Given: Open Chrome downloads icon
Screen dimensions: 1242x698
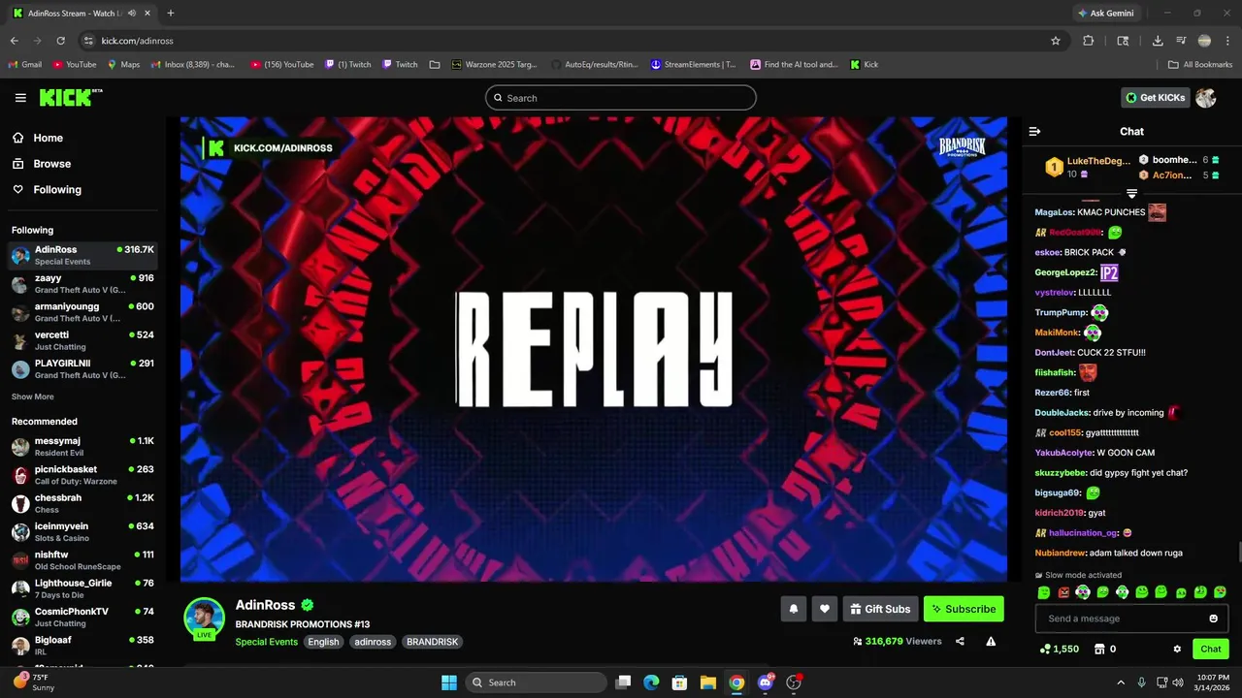Looking at the screenshot, I should click(1158, 41).
